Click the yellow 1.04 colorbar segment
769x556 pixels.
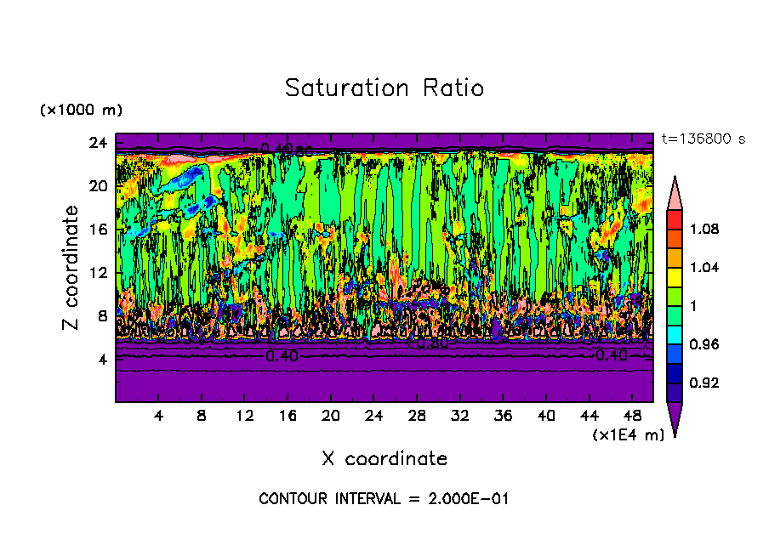pyautogui.click(x=675, y=277)
